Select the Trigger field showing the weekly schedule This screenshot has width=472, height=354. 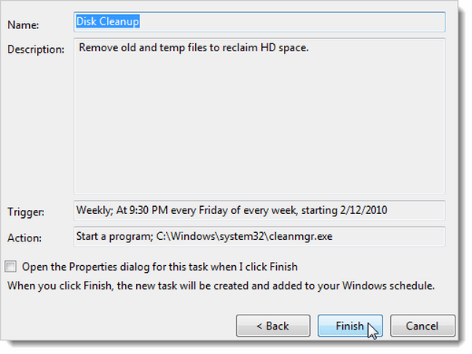click(x=260, y=211)
